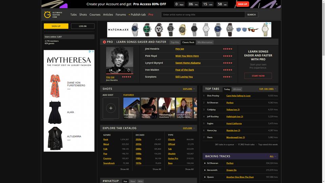The height and width of the screenshot is (183, 325).
Task: Close the Pro Access promo banner
Action: pos(277,4)
